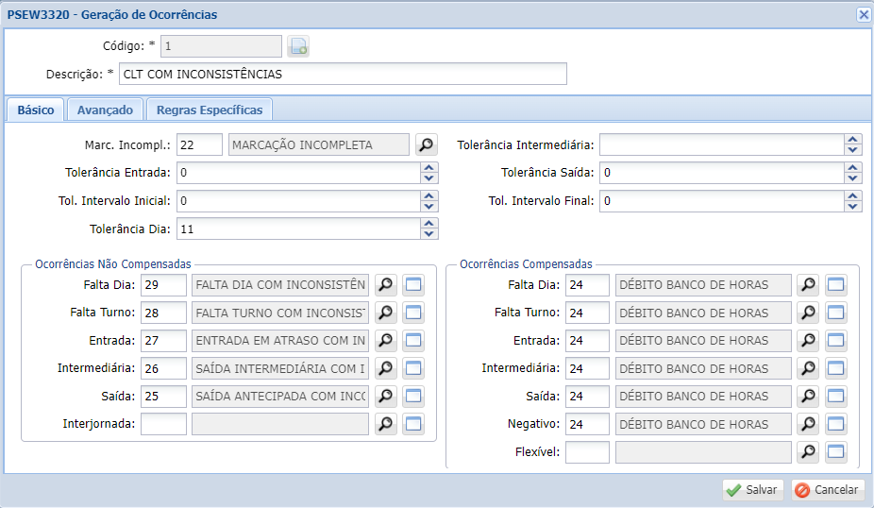Screen dimensions: 874x508
Task: Open search for non-compensated Falta Dia
Action: pyautogui.click(x=385, y=285)
